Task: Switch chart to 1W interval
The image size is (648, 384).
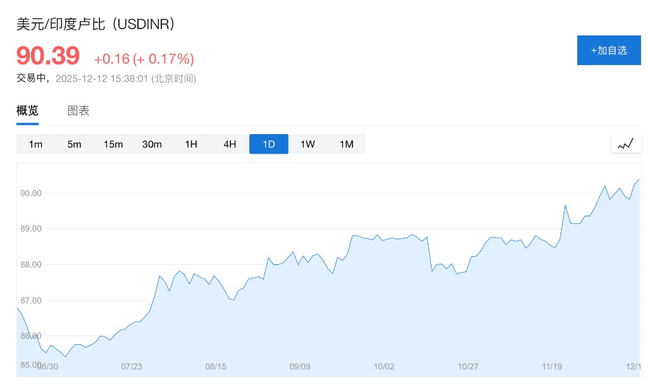Action: 308,144
